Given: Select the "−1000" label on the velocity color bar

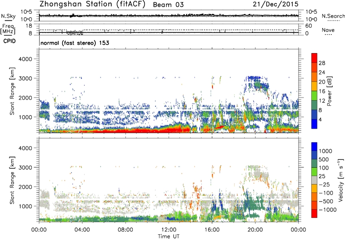Looking at the screenshot, I should [x=327, y=210].
